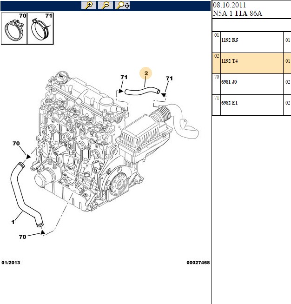Click quantity 02 in 6981 J0 row
The height and width of the screenshot is (304, 291).
(288, 82)
